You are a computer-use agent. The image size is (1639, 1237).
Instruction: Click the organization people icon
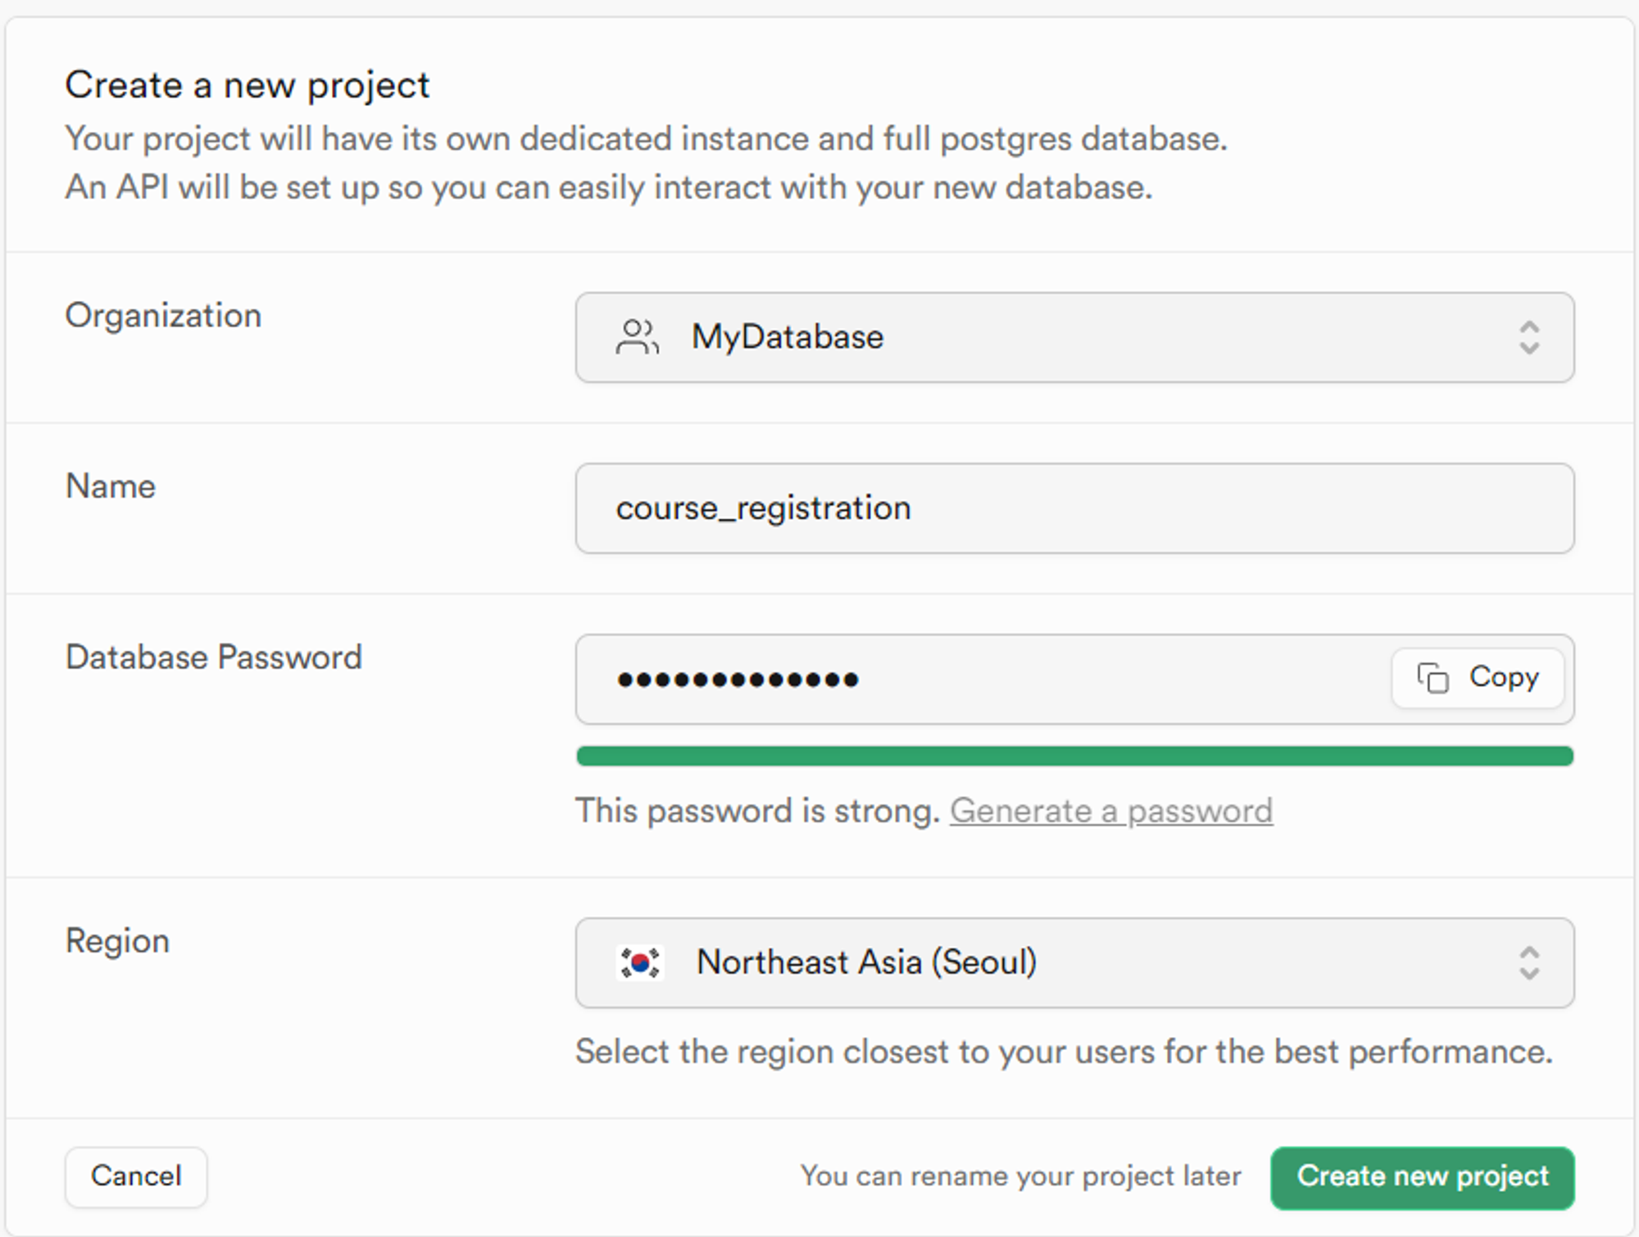637,337
